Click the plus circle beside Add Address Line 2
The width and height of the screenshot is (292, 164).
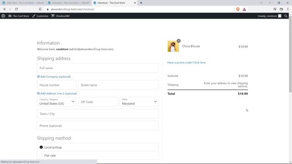pyautogui.click(x=38, y=93)
